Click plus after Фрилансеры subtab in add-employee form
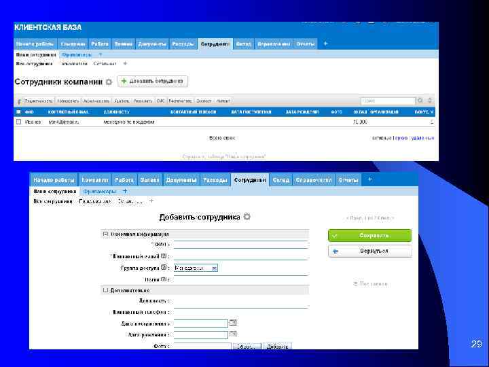This screenshot has width=489, height=367. pos(125,191)
